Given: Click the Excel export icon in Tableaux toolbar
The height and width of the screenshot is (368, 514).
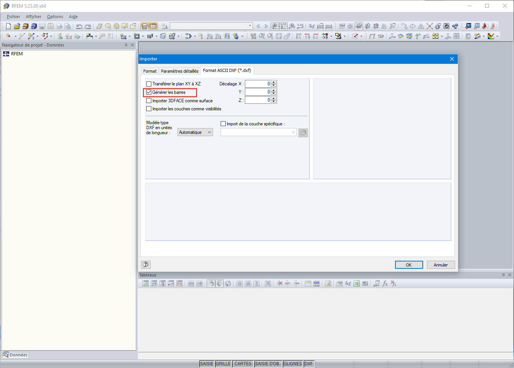Looking at the screenshot, I should click(357, 284).
